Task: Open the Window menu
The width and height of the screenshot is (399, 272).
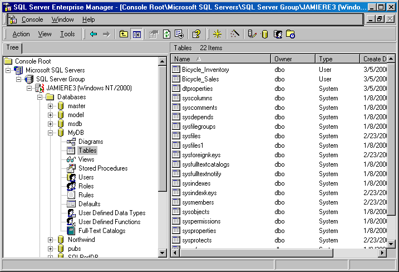Action: [62, 20]
